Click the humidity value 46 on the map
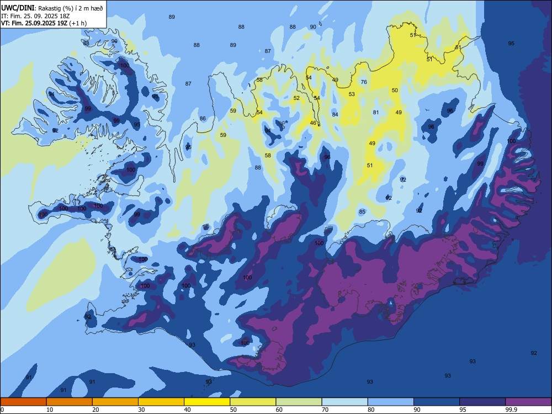Image resolution: width=552 pixels, height=414 pixels. 313,123
